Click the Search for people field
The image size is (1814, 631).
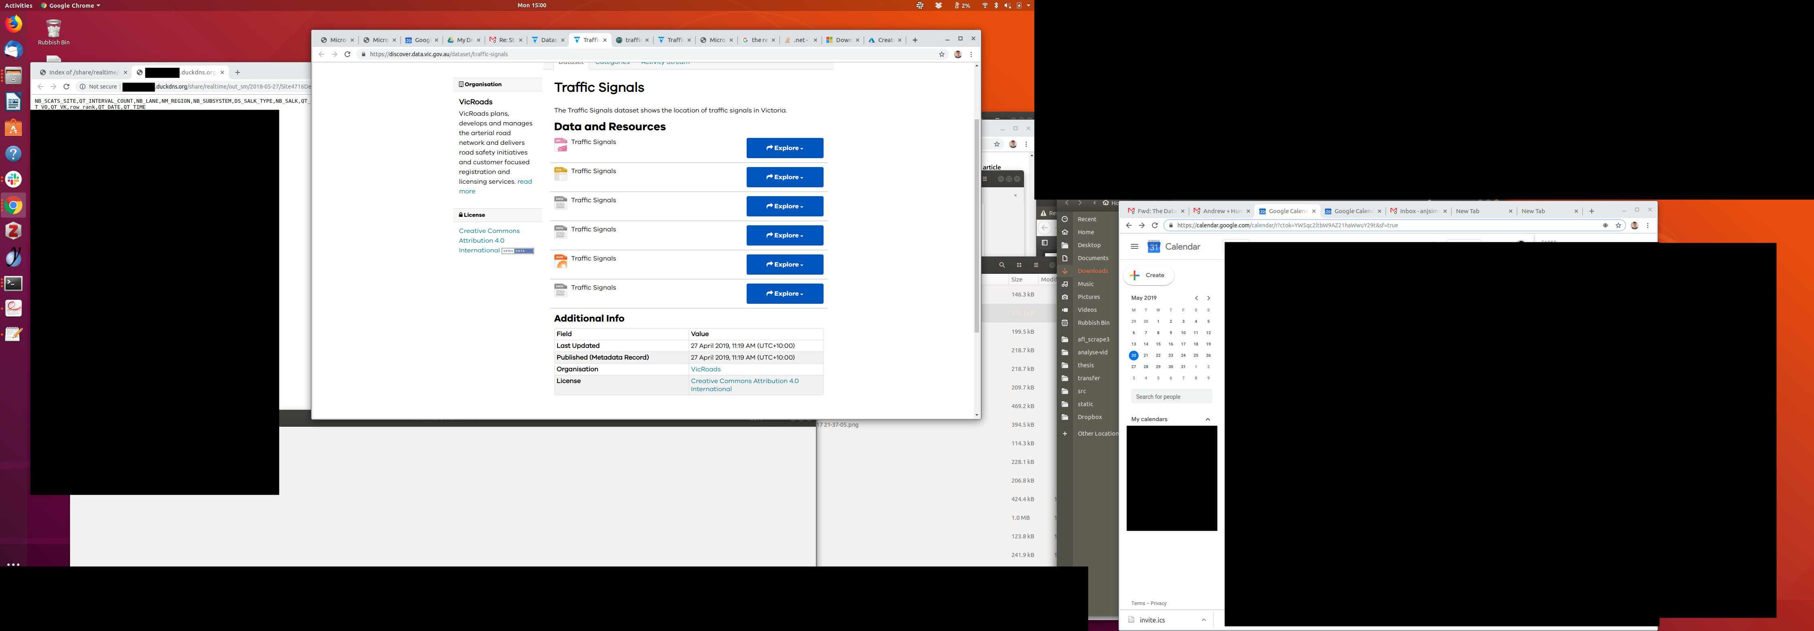1171,397
